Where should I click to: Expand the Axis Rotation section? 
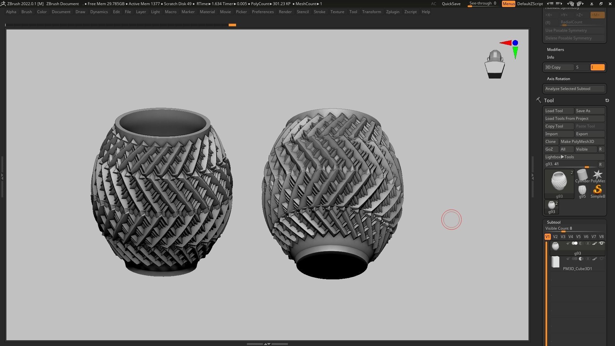pyautogui.click(x=558, y=79)
